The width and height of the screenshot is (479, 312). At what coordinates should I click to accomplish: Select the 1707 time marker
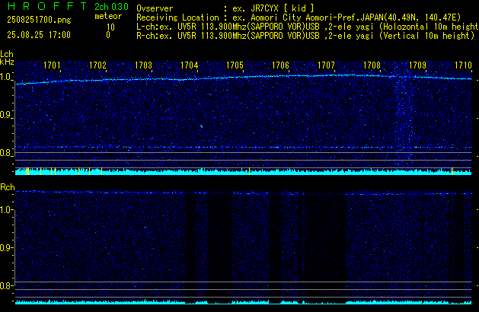pos(326,65)
